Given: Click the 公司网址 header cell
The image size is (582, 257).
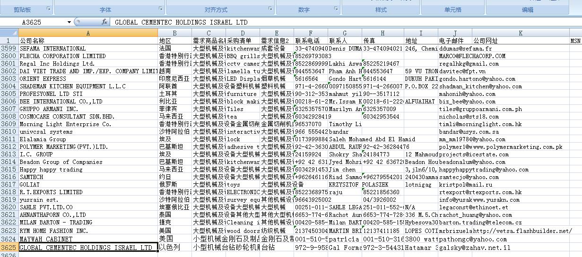Looking at the screenshot, I should tap(521, 41).
